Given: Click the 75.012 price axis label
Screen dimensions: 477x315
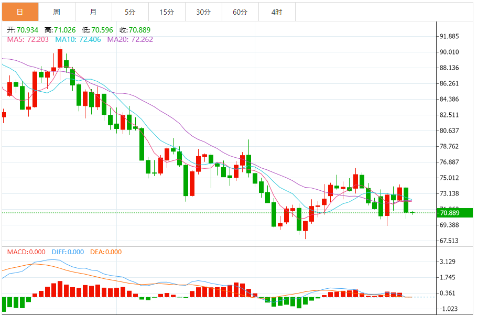Looking at the screenshot, I should pos(449,178).
